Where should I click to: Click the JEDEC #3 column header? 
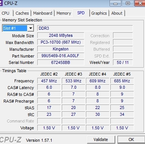[x=73, y=74]
